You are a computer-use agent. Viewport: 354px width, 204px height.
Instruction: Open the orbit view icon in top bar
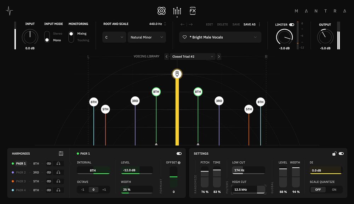161,11
